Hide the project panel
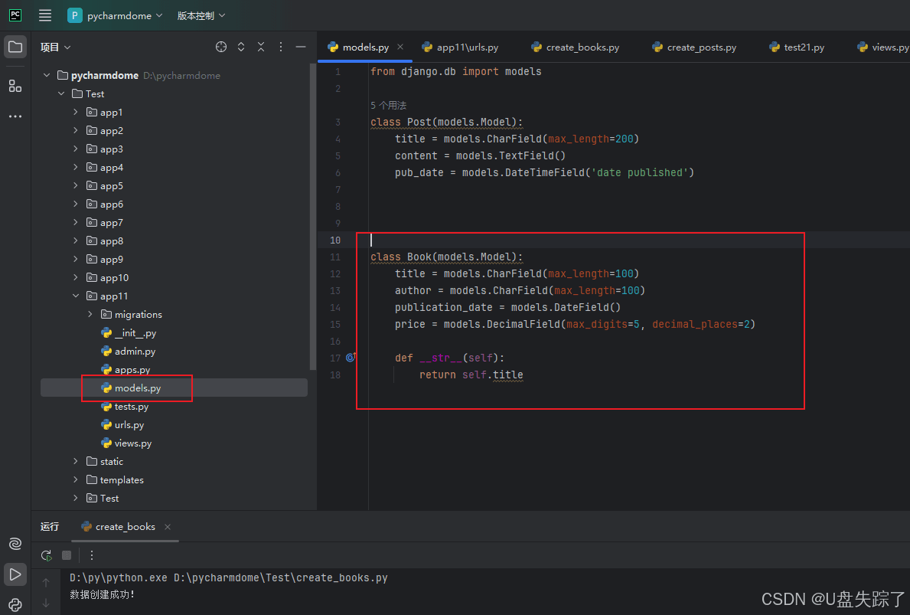 pyautogui.click(x=301, y=47)
